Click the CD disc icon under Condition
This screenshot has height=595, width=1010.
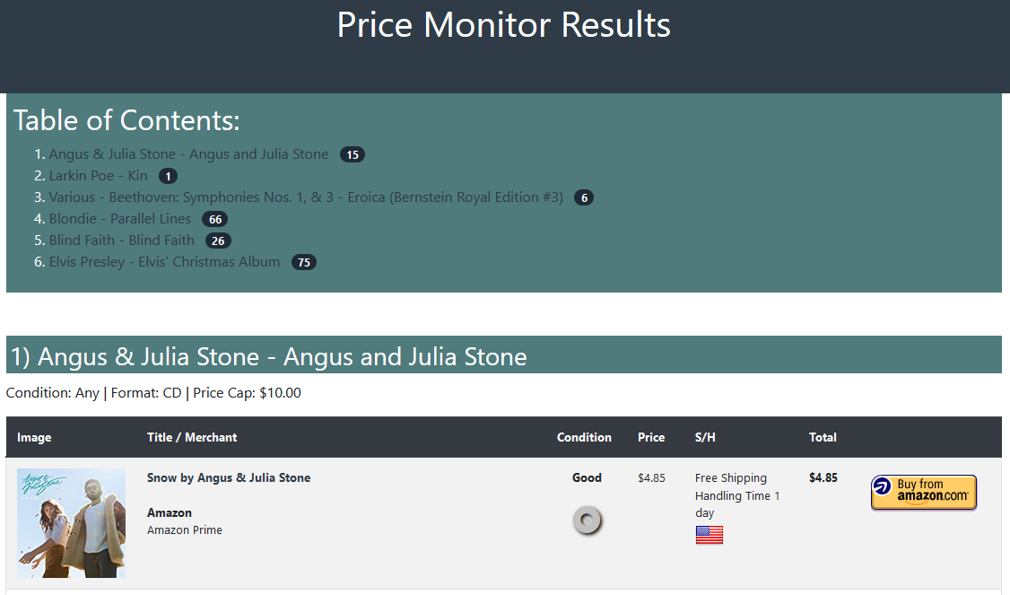pos(588,521)
